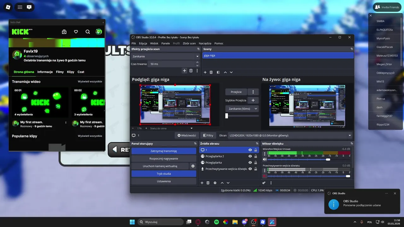Toggle the lock on Przeglądarka 2
Image resolution: width=404 pixels, height=227 pixels.
256,156
